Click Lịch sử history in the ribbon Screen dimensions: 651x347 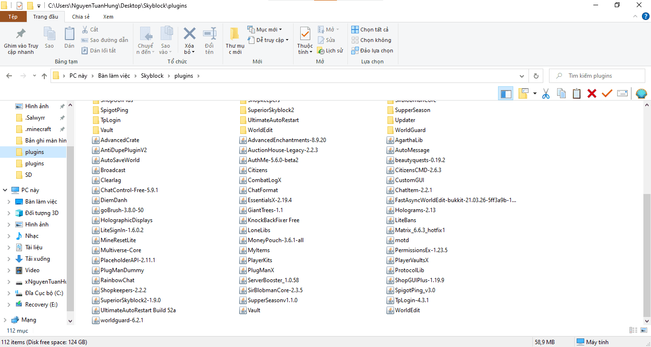tap(330, 51)
